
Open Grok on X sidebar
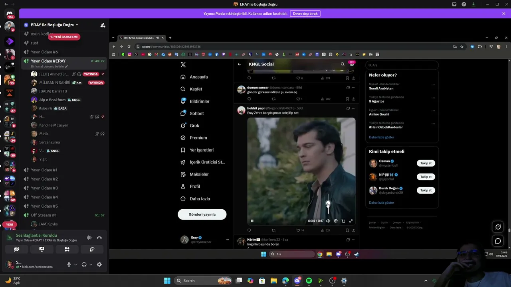pos(190,126)
